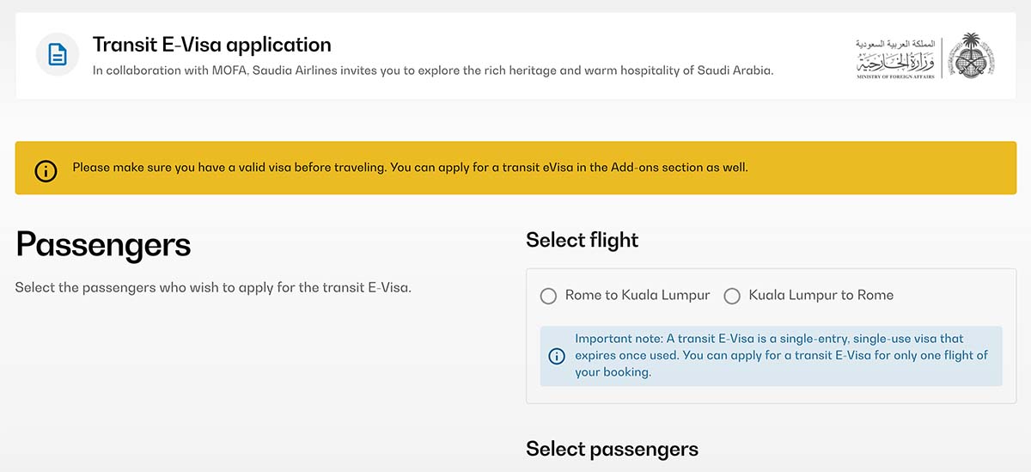The image size is (1031, 472).
Task: Click the small "MINISTRY OF FOREIGN AFFAIRS" English caption
Action: [896, 77]
